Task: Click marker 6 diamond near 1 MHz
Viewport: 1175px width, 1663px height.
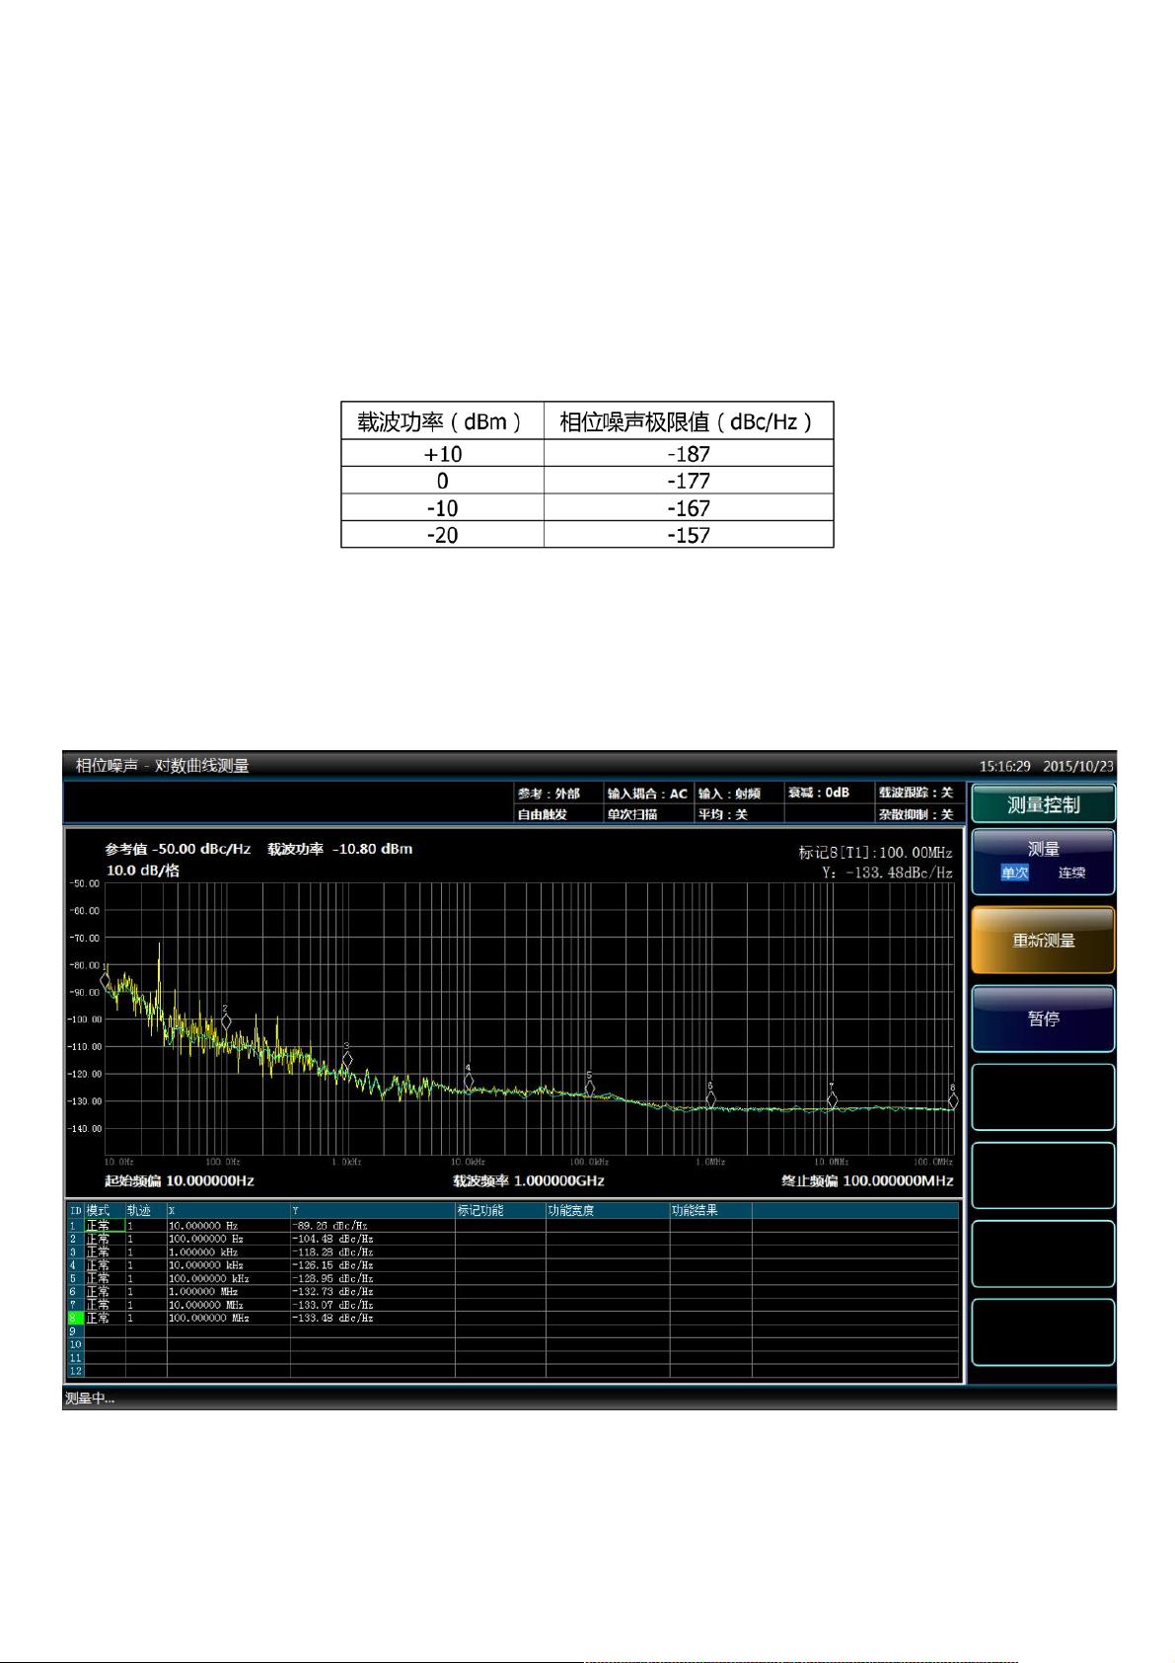Action: coord(710,1099)
